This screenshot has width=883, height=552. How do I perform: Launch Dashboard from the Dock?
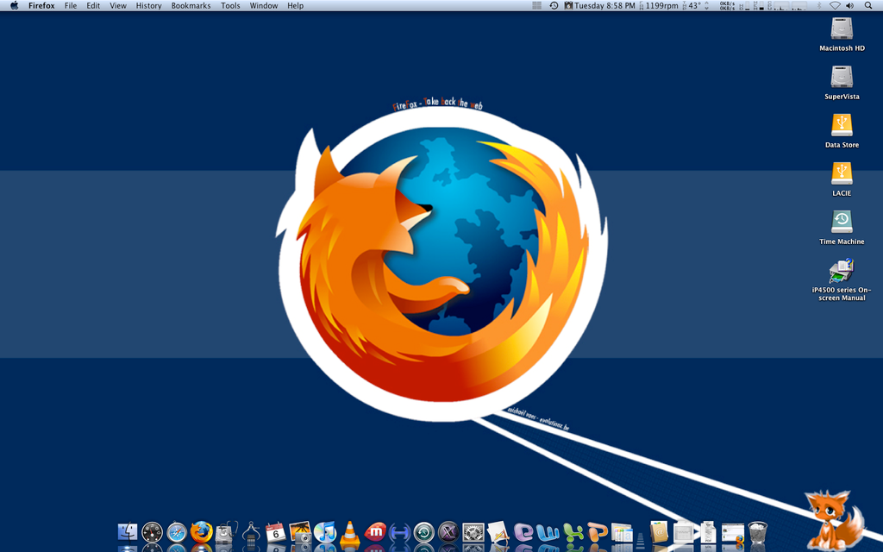[152, 531]
